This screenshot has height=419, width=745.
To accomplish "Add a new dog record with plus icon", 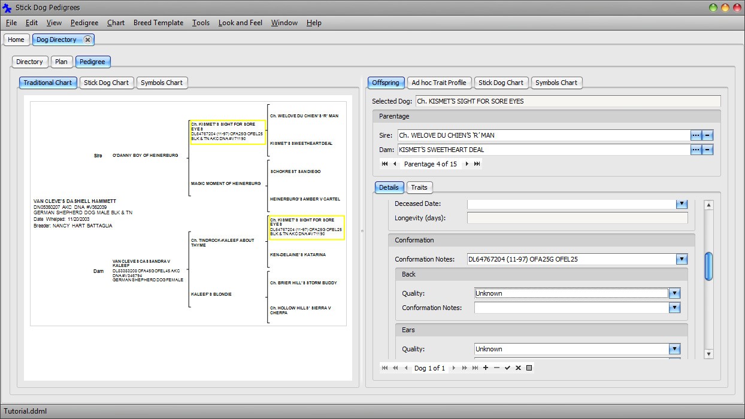I will [486, 368].
